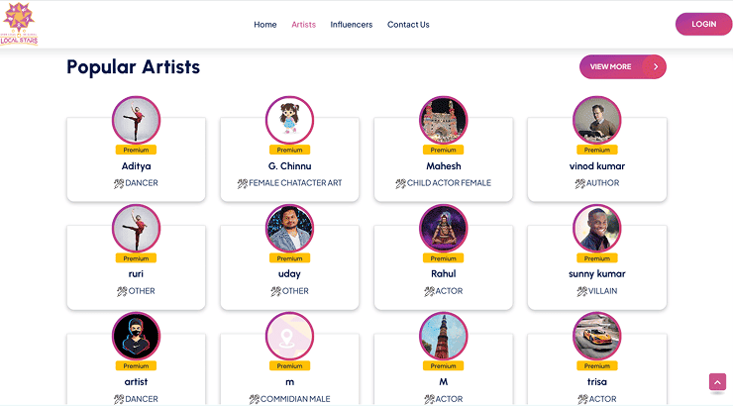Open the Contact Us page
Image resolution: width=733 pixels, height=406 pixels.
(x=408, y=25)
